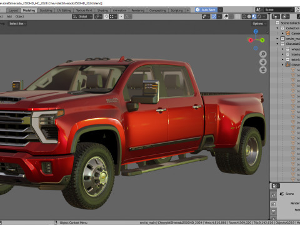Expand the wheels collection in the Outliner
This screenshot has width=300, height=225.
[x=282, y=49]
